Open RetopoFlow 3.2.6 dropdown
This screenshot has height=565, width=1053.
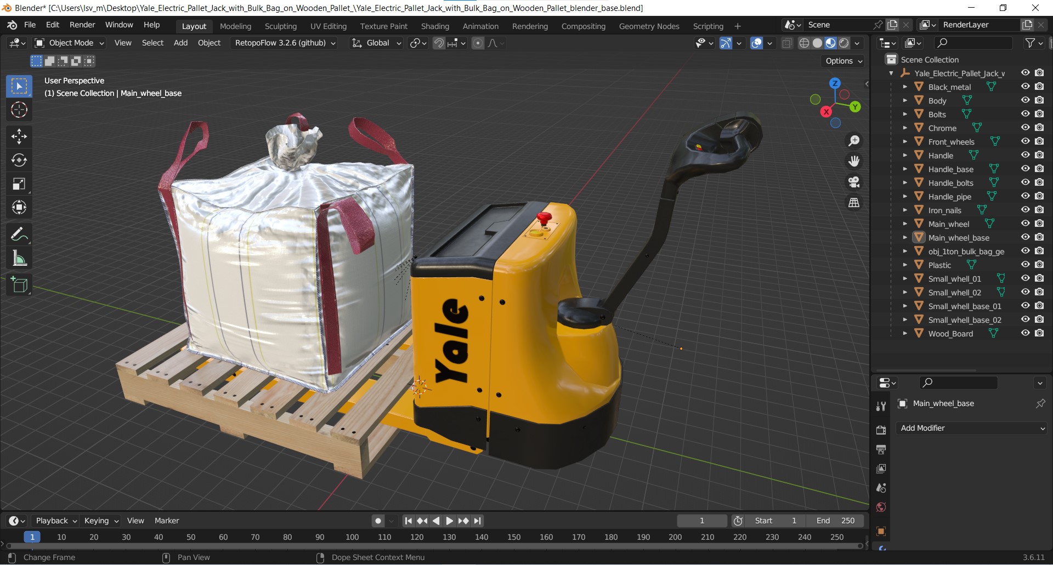285,43
